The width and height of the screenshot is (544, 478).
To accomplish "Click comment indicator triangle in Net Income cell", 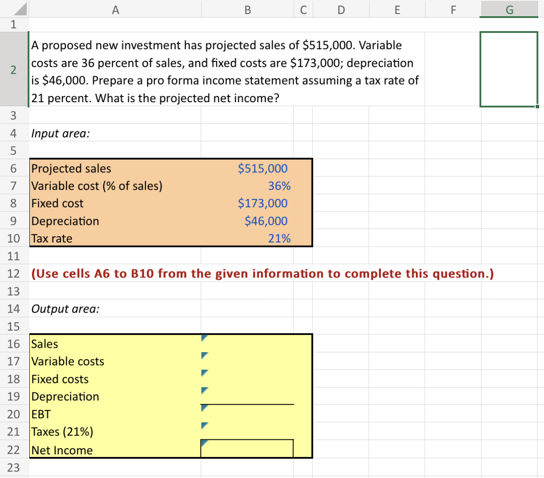I will coord(204,443).
